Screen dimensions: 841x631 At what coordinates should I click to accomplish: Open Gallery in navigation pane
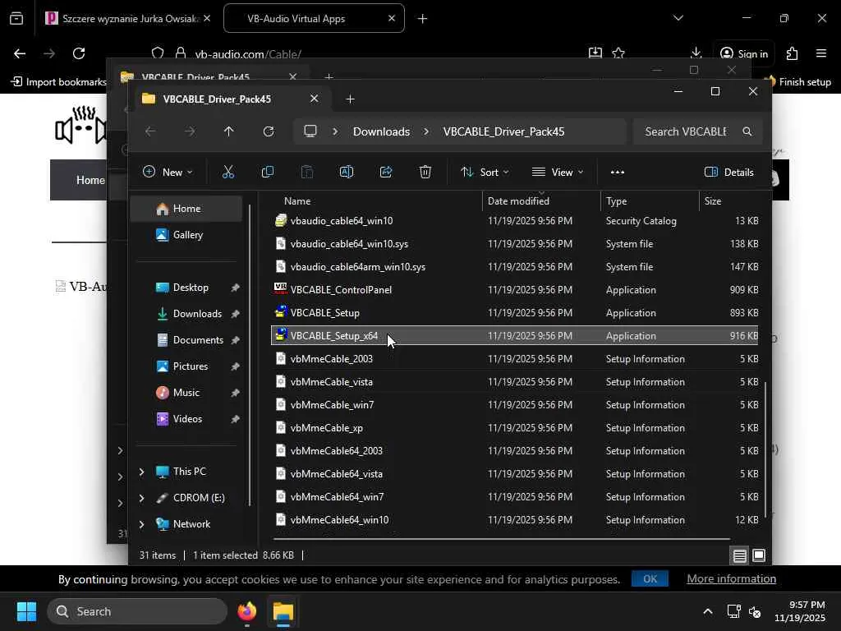[186, 234]
